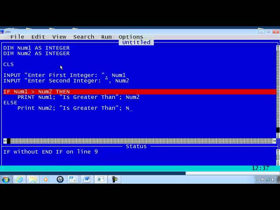Open the HP application in taskbar

click(x=60, y=179)
